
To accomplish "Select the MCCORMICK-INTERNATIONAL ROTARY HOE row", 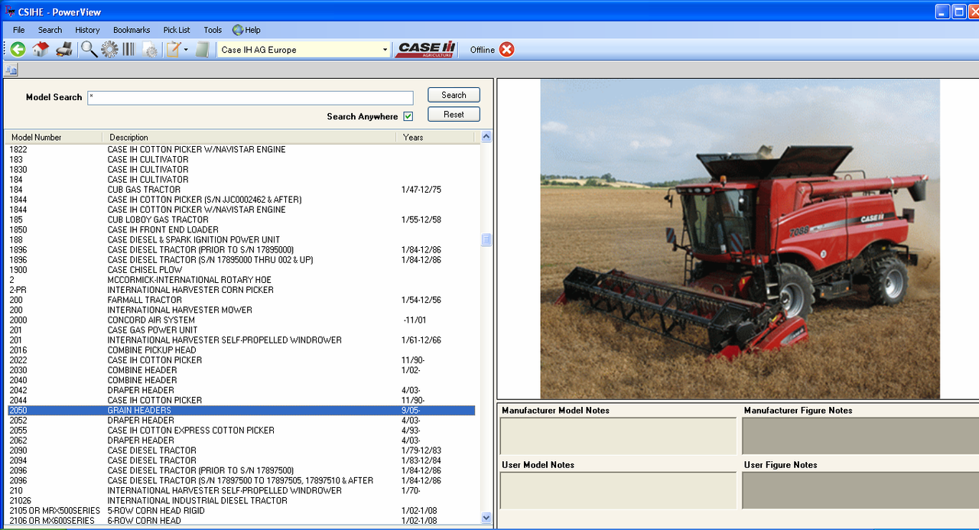I will tap(241, 280).
